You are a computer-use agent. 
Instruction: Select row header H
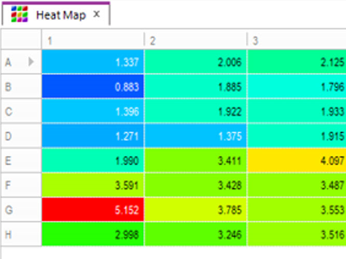pos(21,234)
